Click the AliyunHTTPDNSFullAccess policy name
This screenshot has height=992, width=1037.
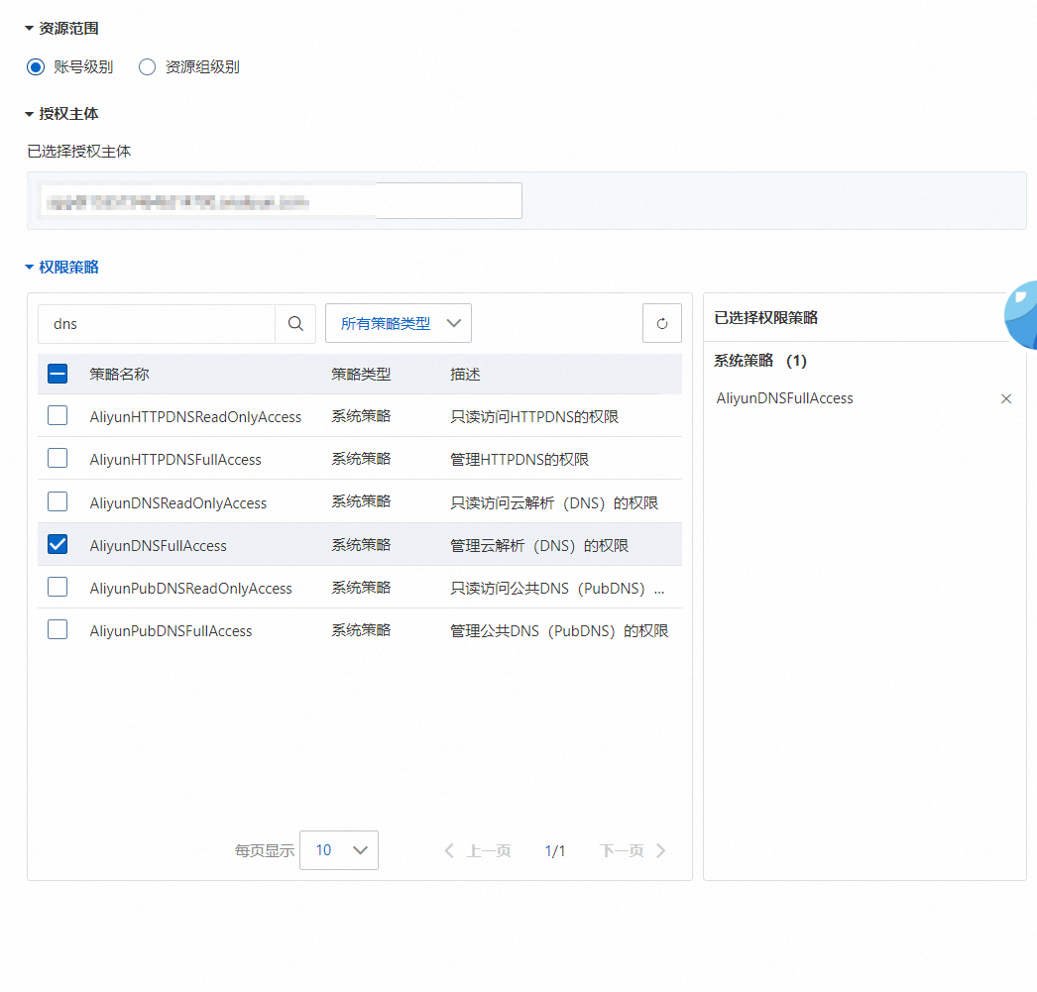pyautogui.click(x=175, y=460)
